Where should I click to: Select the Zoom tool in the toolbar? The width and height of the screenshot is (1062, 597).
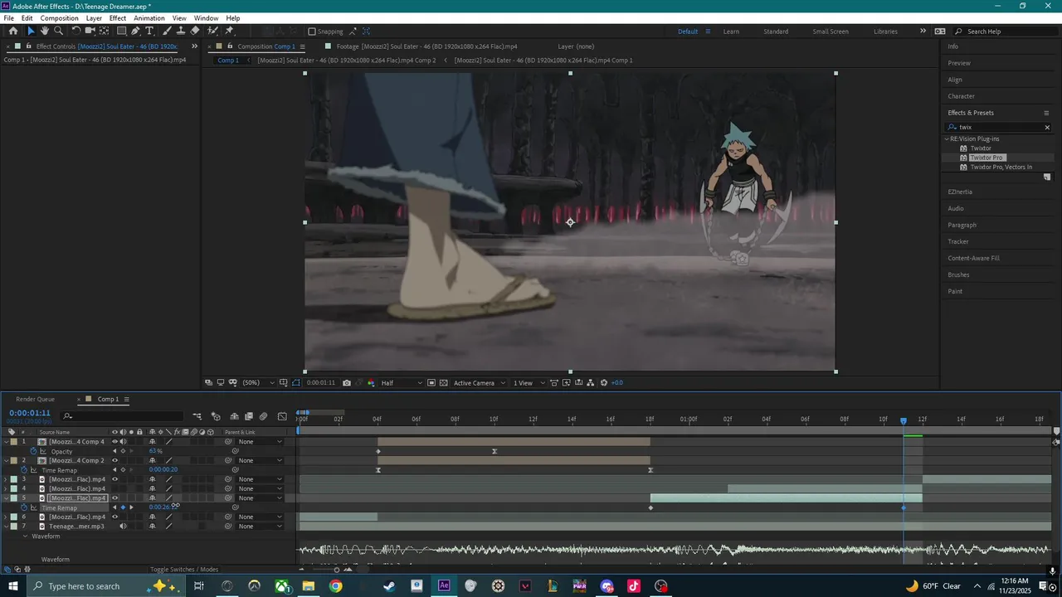click(58, 31)
